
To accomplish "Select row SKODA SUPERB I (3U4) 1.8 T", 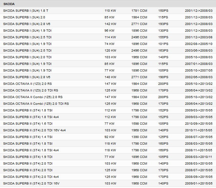I will pos(108,11).
